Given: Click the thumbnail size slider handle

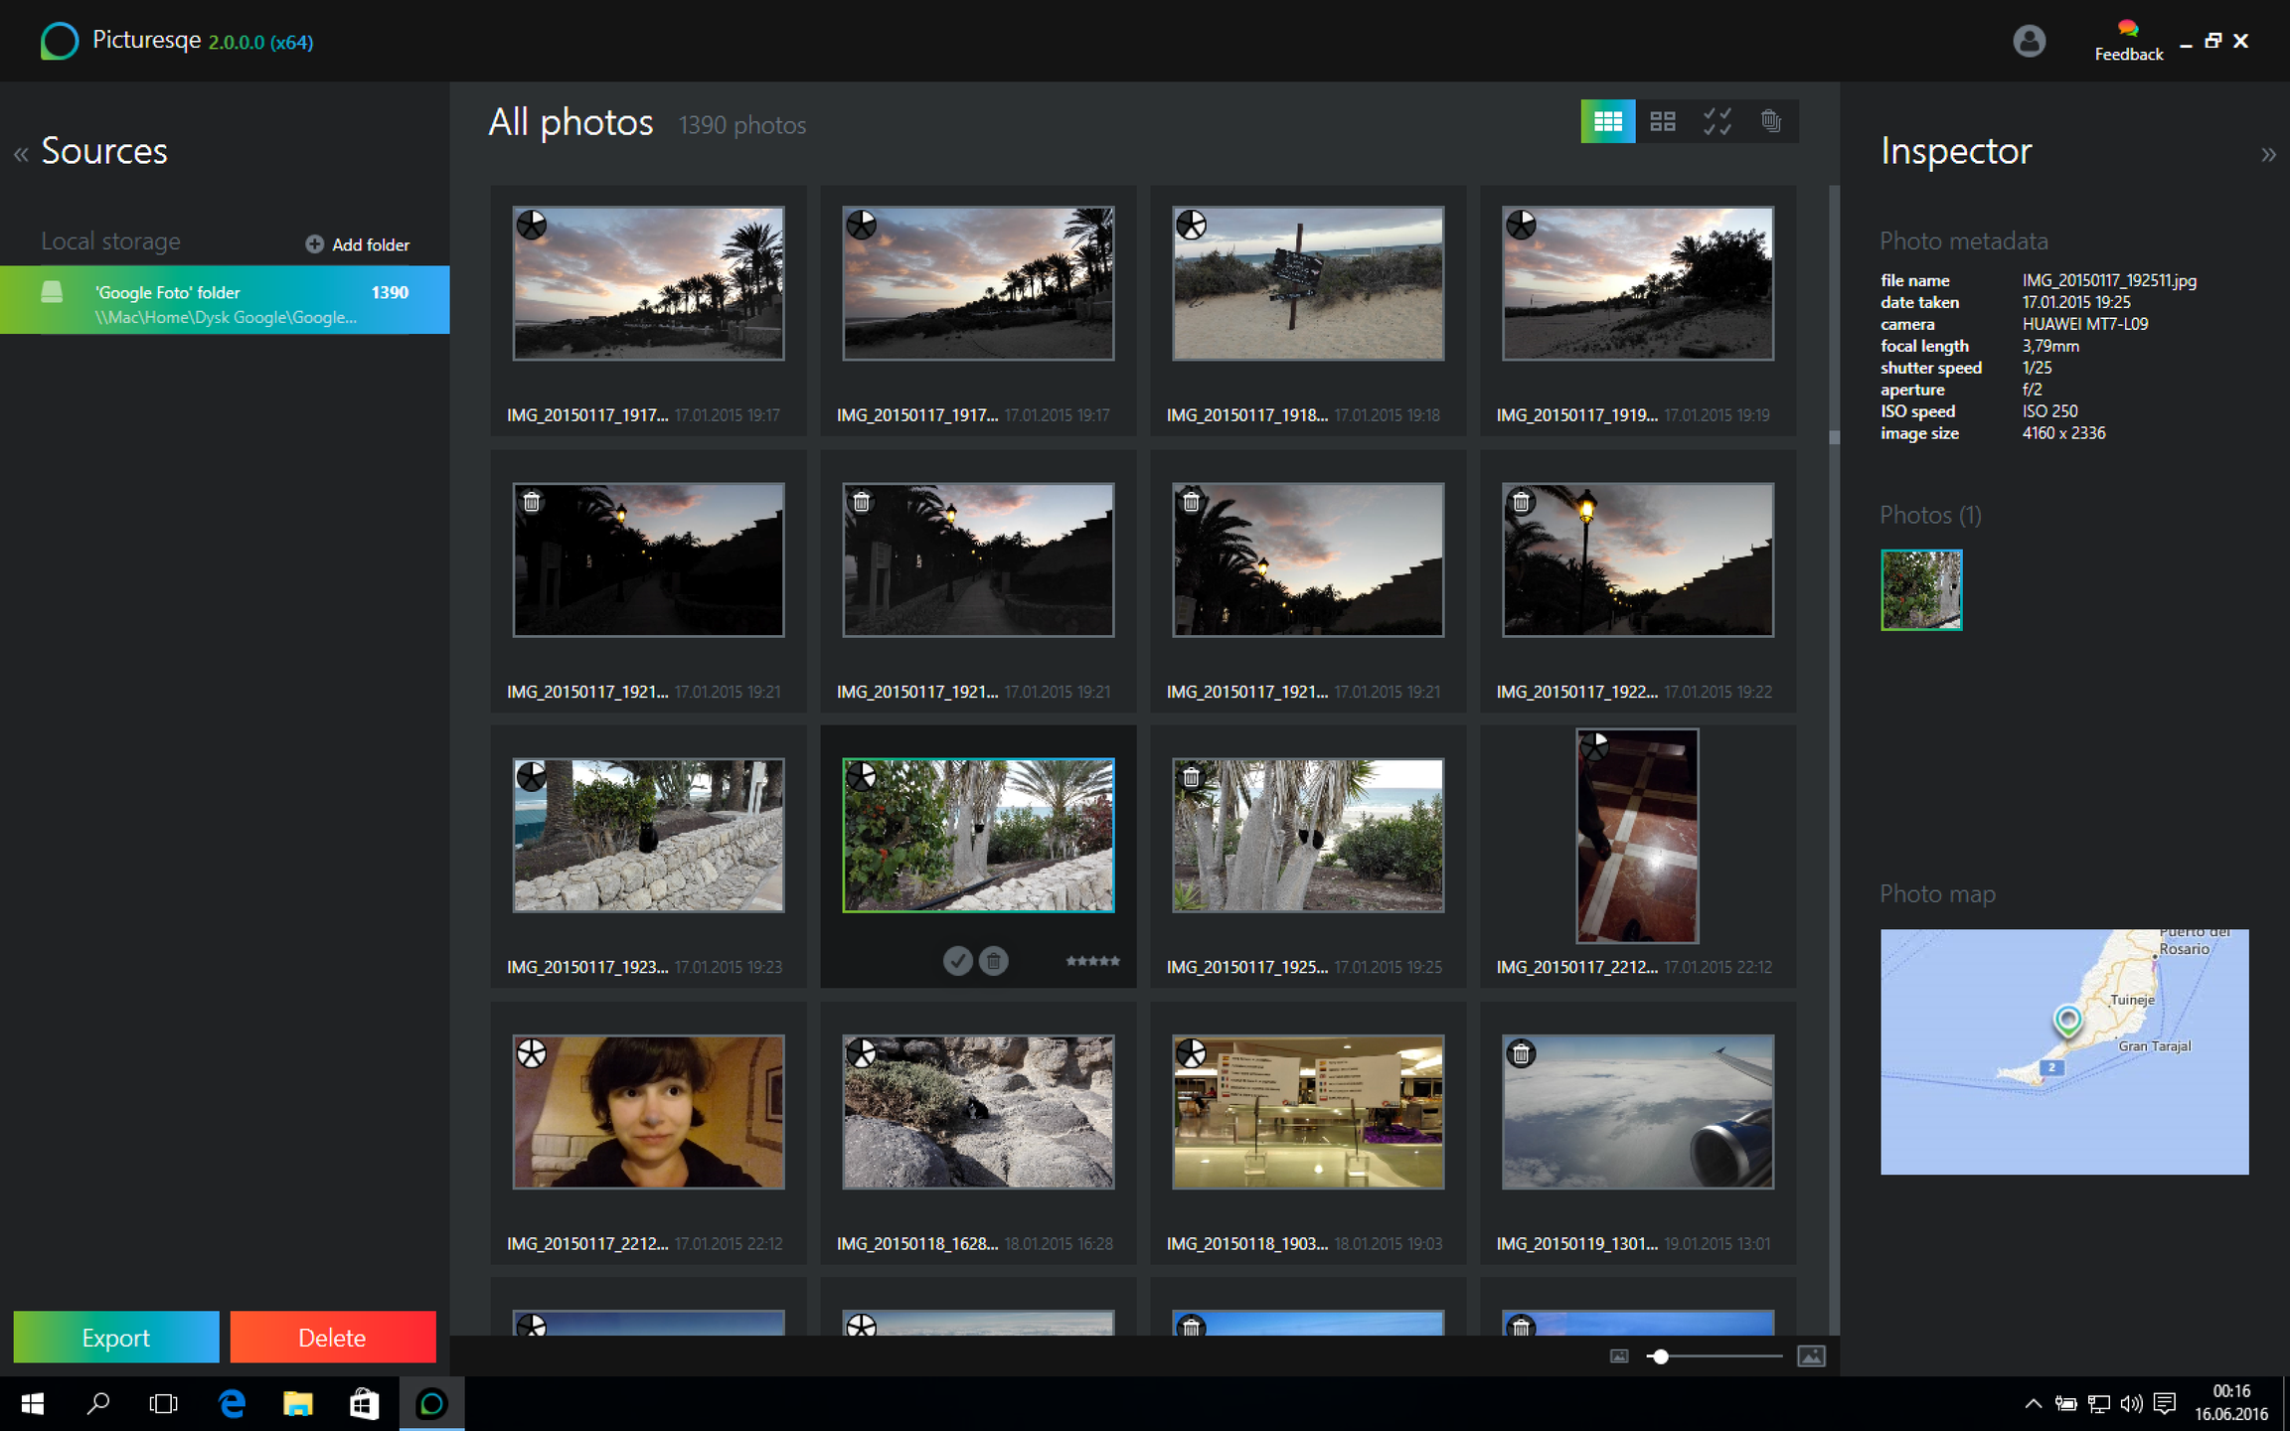Looking at the screenshot, I should 1659,1355.
